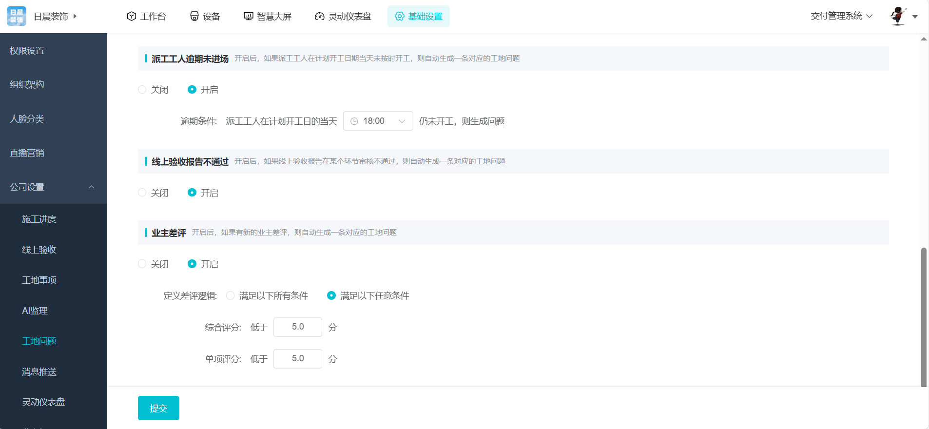Click the 定义差评逻辑 label text
This screenshot has width=929, height=429.
pos(190,296)
